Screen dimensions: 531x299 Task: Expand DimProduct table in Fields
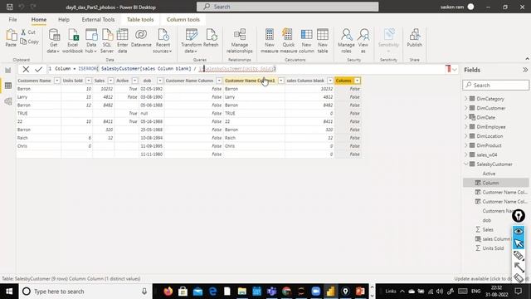(466, 145)
